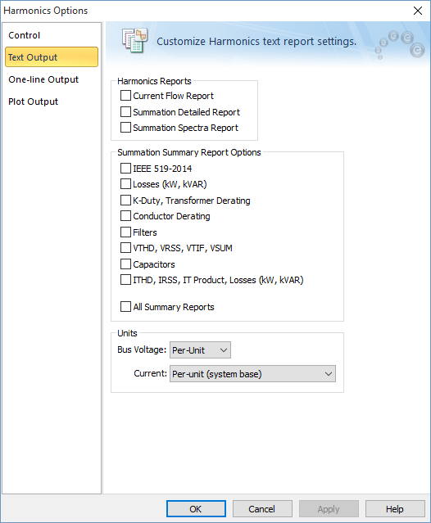Open the Bus Voltage units dropdown
The image size is (431, 523).
tap(200, 349)
